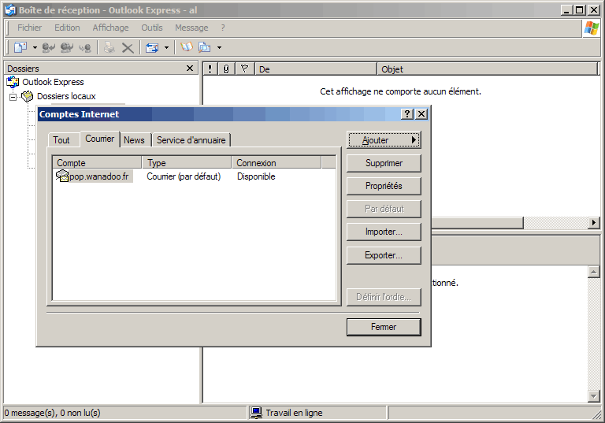This screenshot has height=423, width=605.
Task: Switch to the News tab
Action: pos(135,140)
